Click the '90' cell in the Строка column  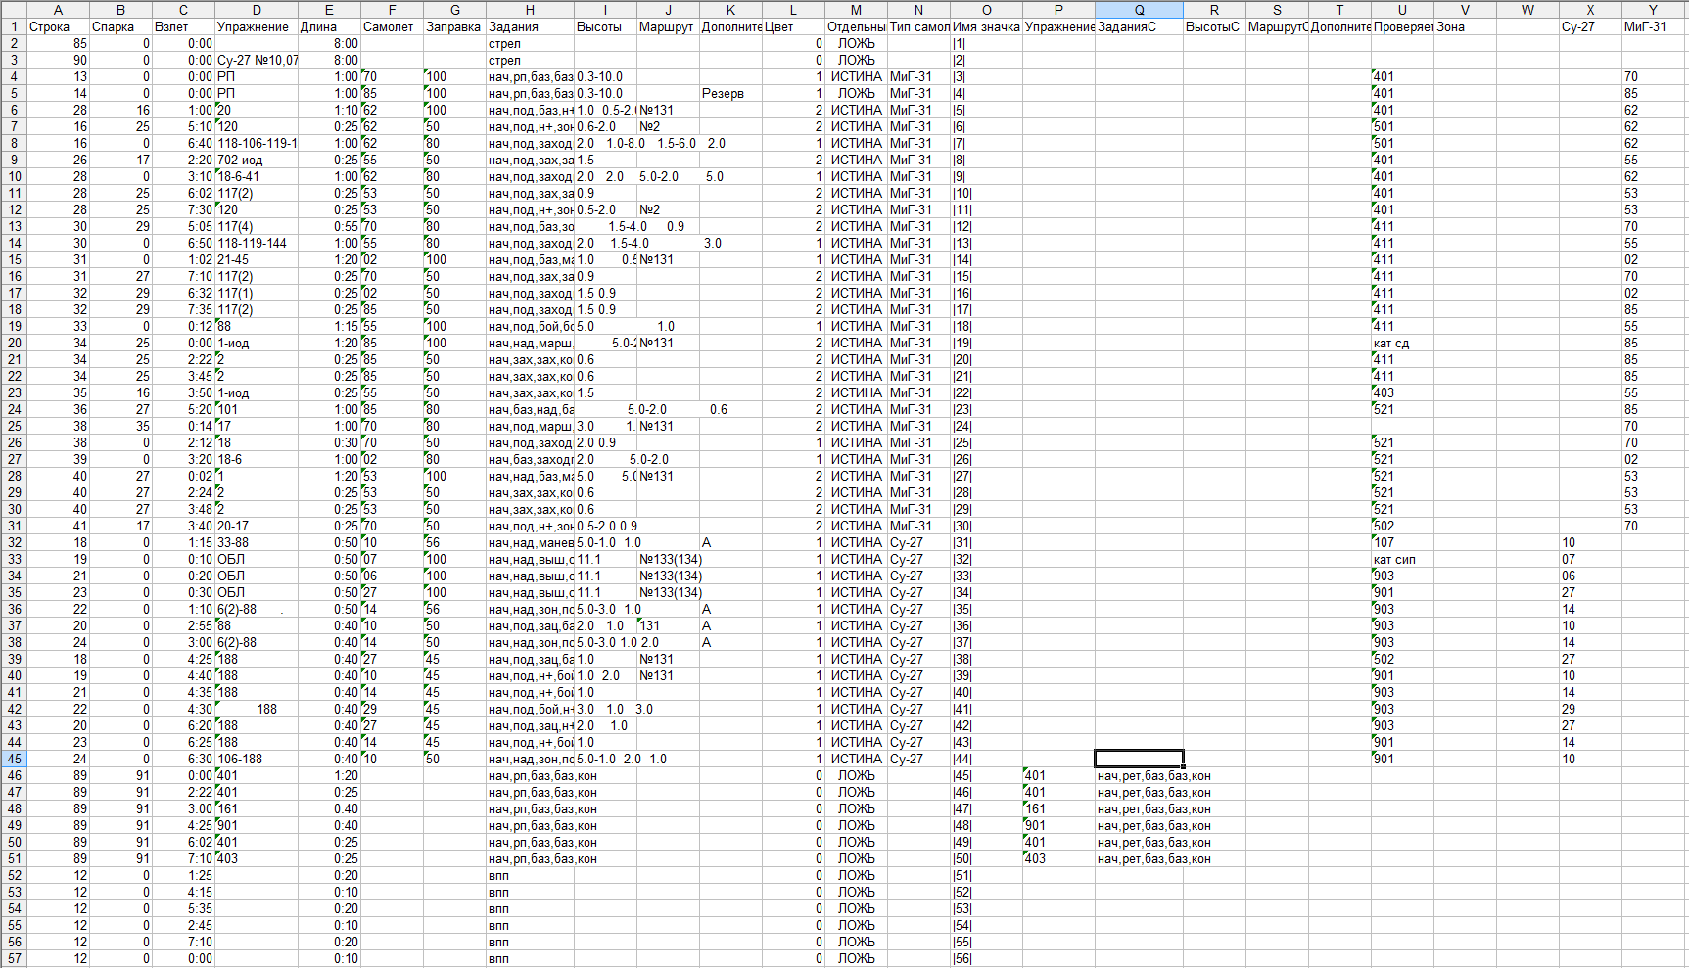(x=58, y=60)
